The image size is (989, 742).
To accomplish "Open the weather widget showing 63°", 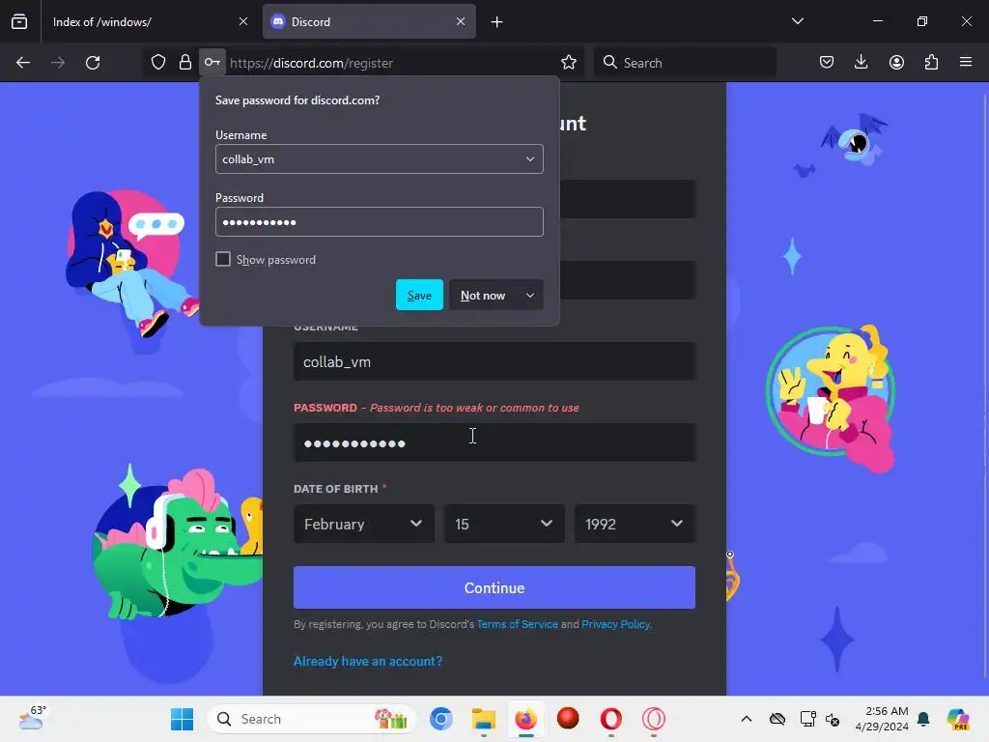I will pyautogui.click(x=32, y=718).
